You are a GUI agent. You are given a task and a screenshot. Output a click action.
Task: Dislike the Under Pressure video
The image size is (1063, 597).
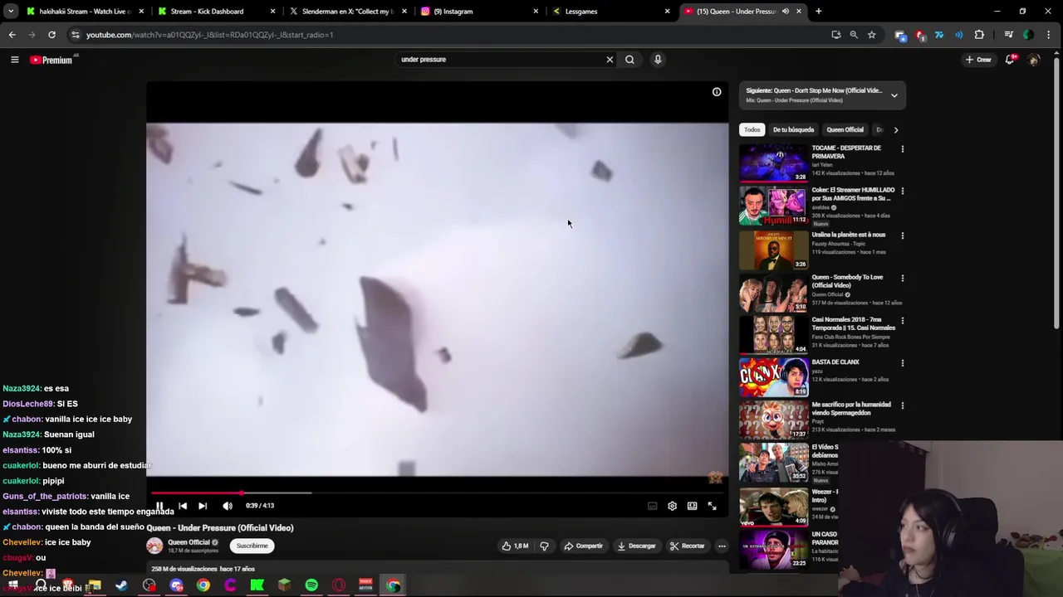click(x=545, y=546)
